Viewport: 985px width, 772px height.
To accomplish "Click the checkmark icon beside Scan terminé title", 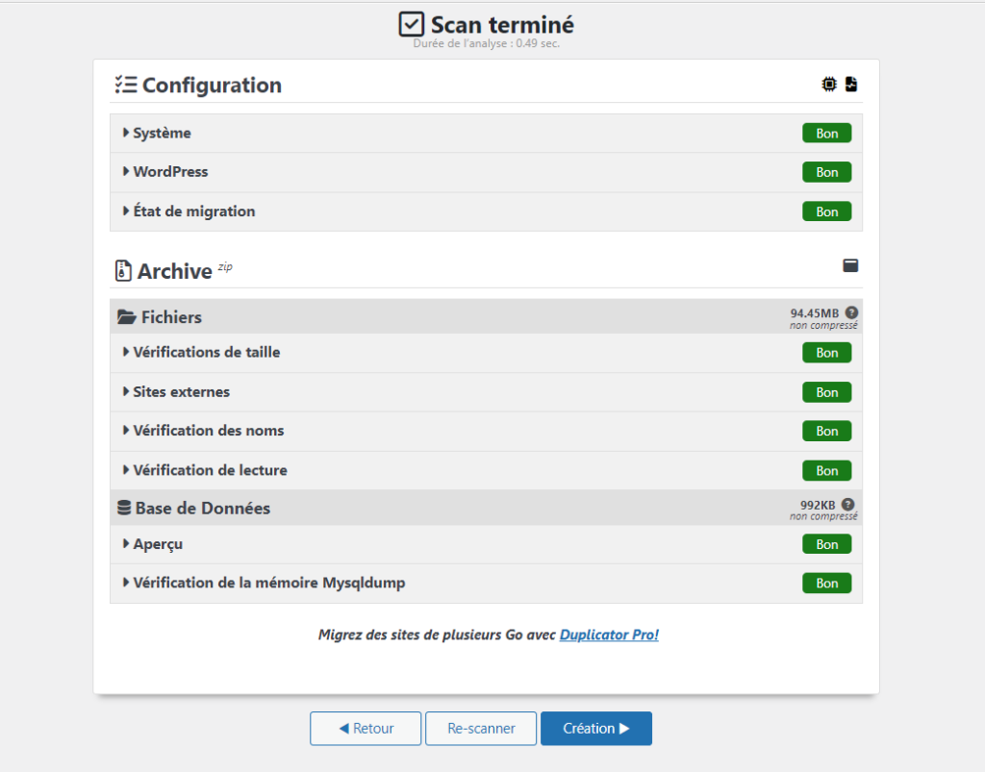I will click(x=411, y=23).
